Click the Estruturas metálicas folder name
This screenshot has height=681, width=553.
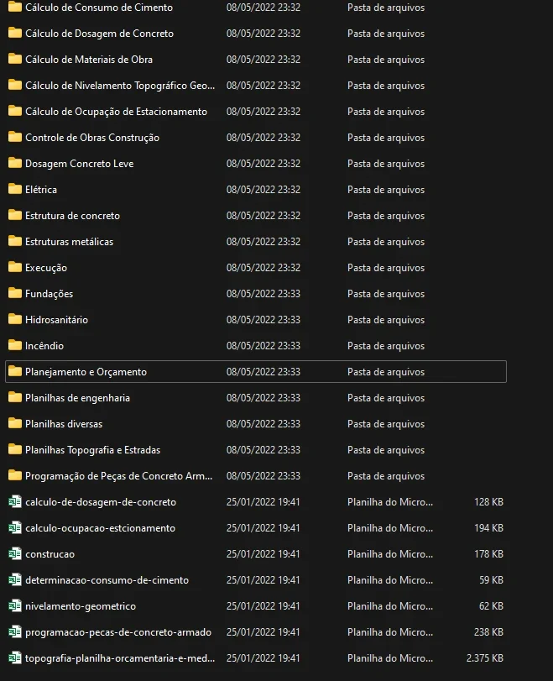click(69, 242)
